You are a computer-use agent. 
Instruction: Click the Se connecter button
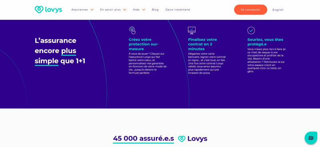point(250,10)
